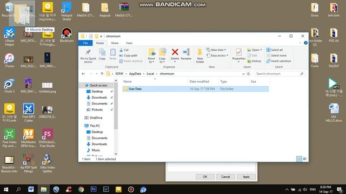Select the User Data folder
Screen dimensions: 346x194
(196, 89)
